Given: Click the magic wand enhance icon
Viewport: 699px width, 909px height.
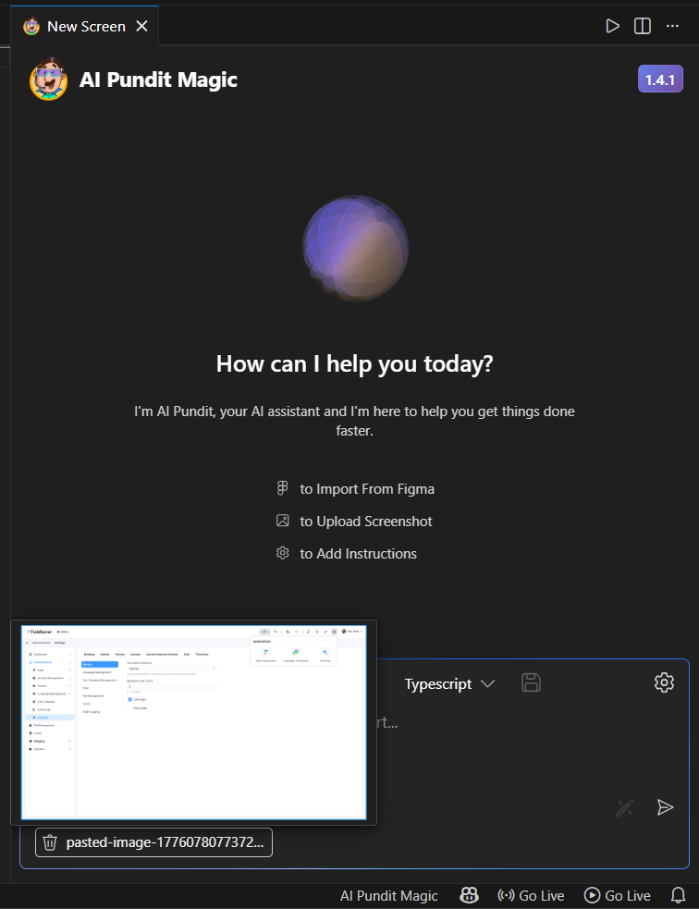Looking at the screenshot, I should [x=625, y=807].
